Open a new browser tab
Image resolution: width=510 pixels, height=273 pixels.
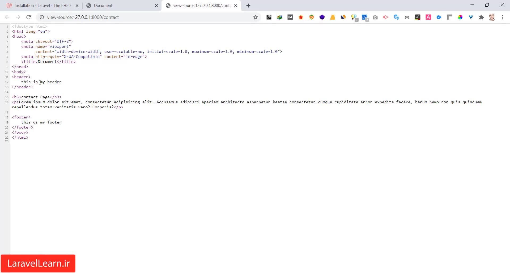pyautogui.click(x=248, y=6)
